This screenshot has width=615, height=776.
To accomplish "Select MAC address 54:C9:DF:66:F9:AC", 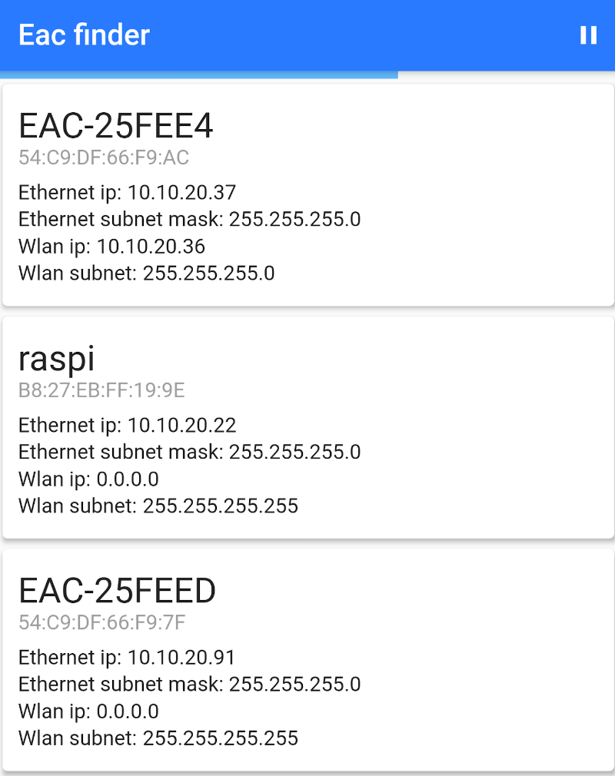I will pos(104,158).
